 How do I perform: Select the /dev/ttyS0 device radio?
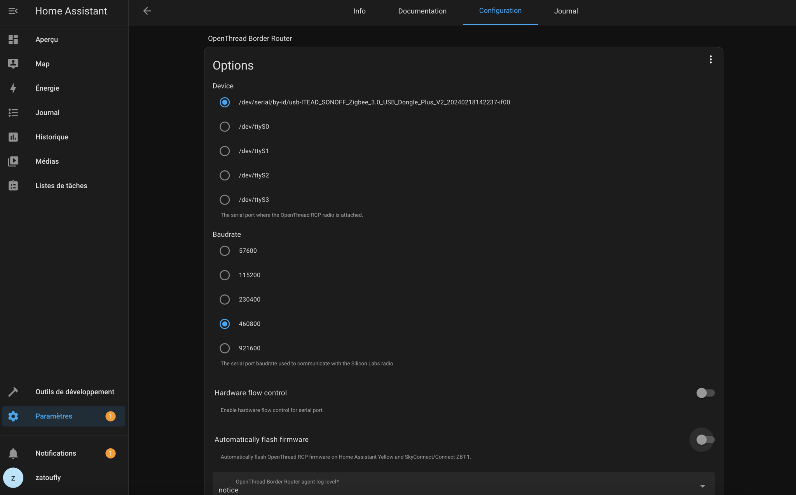(225, 127)
